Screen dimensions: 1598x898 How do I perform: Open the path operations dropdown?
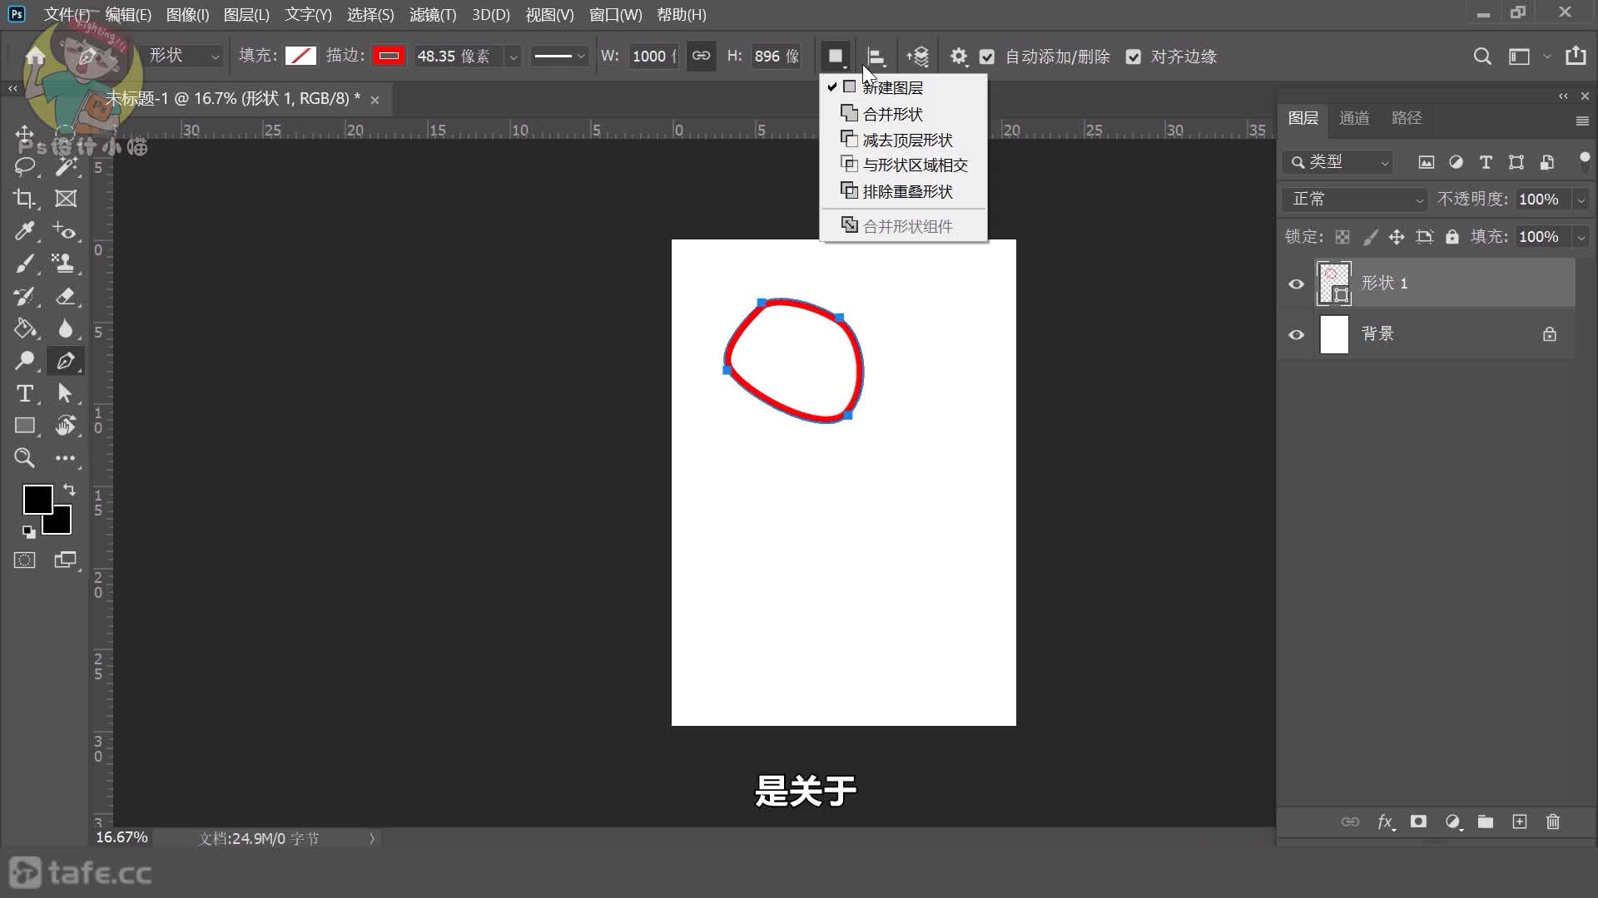point(836,57)
